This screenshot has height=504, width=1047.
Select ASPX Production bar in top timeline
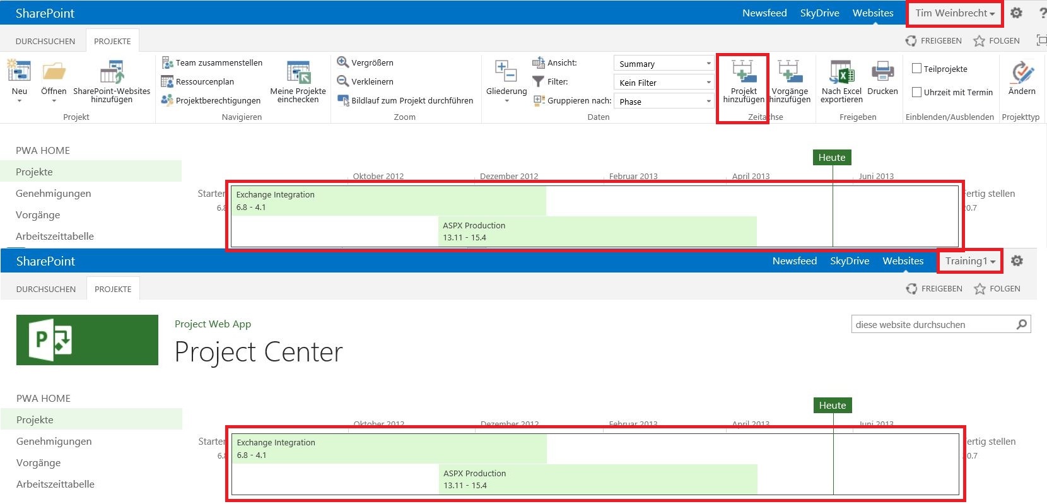point(597,231)
